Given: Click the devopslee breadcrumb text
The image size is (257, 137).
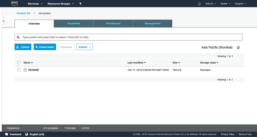Looking at the screenshot, I should tap(45, 13).
